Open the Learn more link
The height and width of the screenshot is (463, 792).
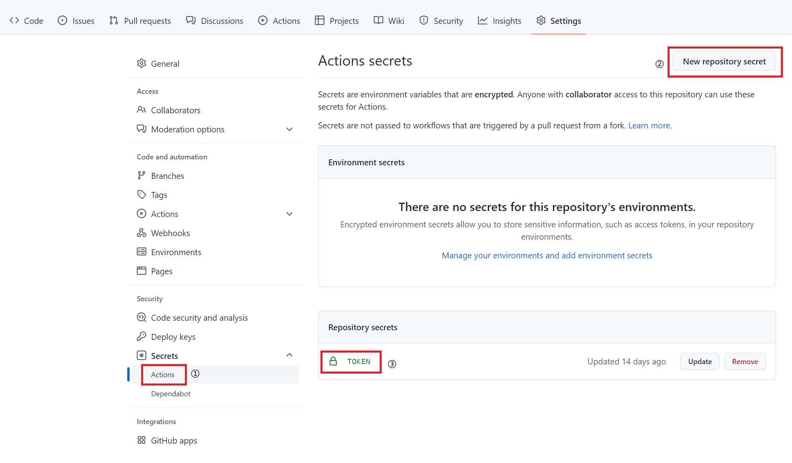pos(649,126)
